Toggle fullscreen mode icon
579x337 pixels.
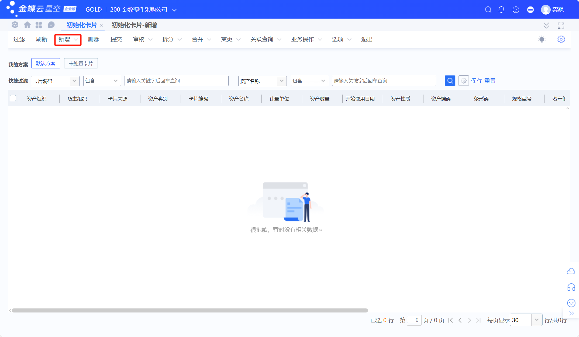pos(561,25)
